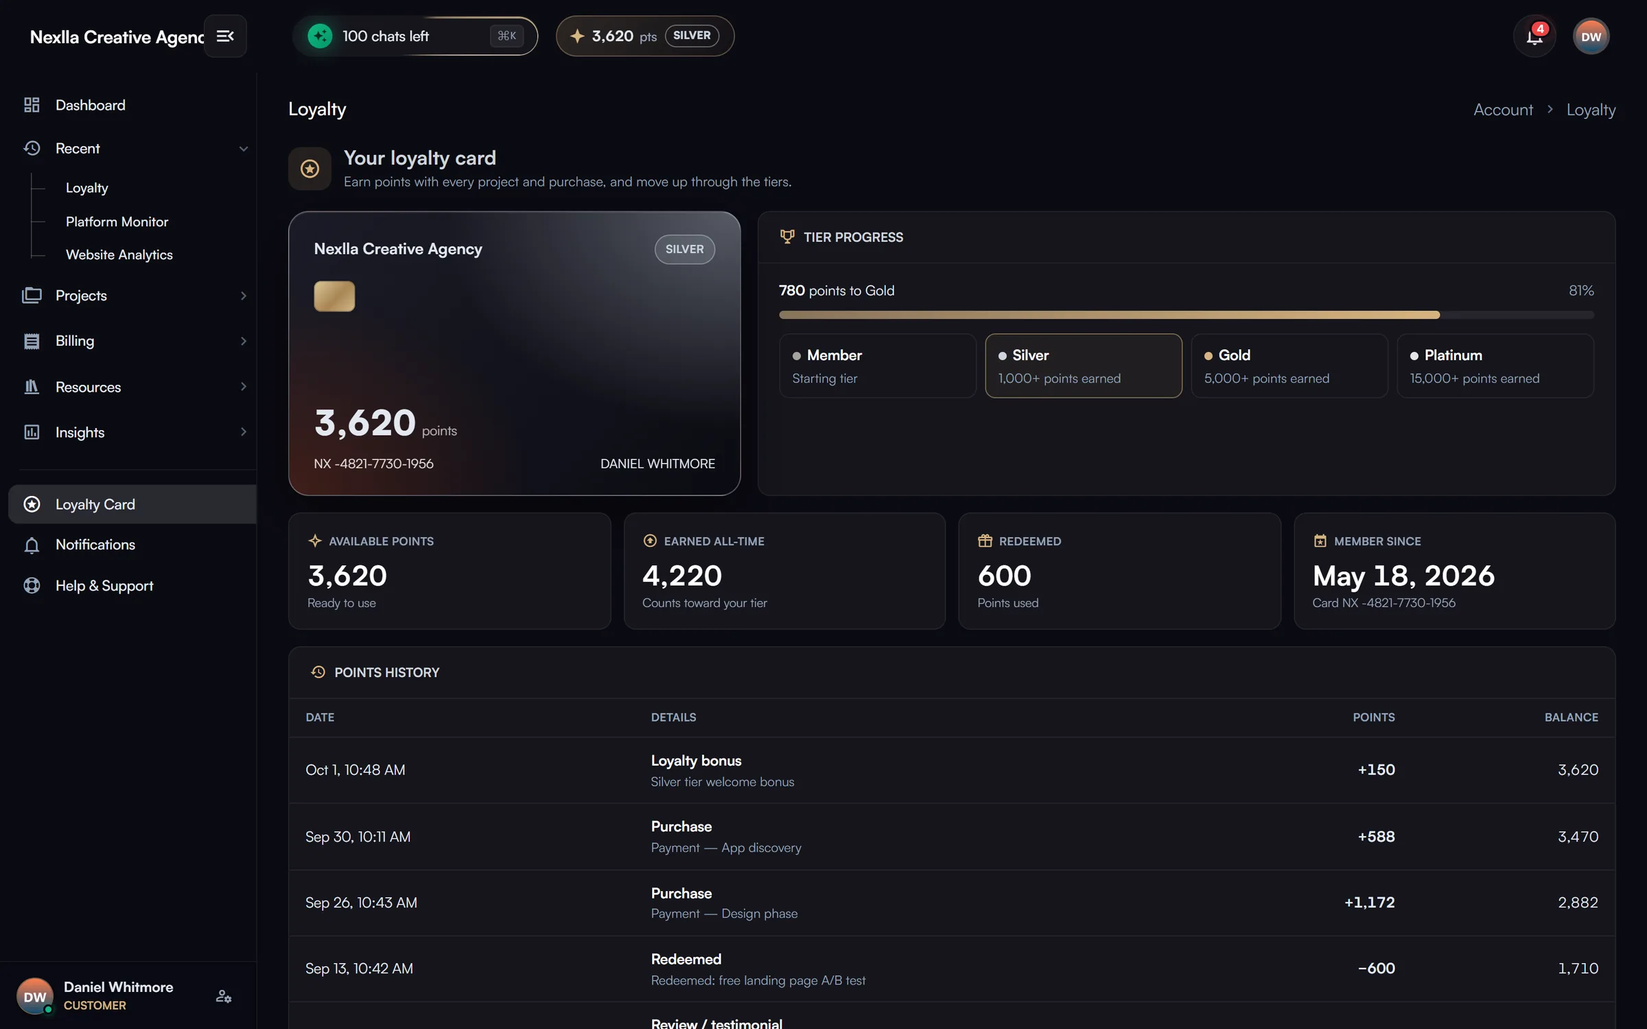1647x1029 pixels.
Task: Click the Points History clock icon
Action: pyautogui.click(x=318, y=672)
